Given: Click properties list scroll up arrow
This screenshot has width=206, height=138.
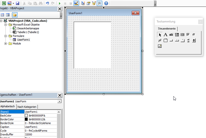Looking at the screenshot, I should point(59,112).
